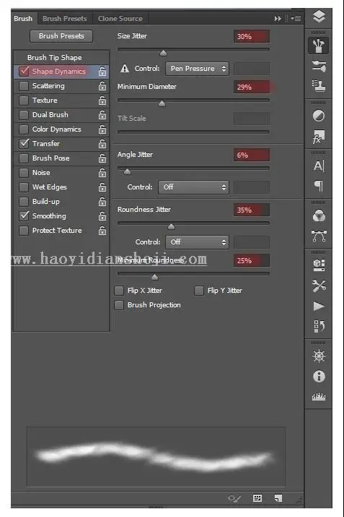
Task: Open the Paragraph panel icon
Action: (x=319, y=186)
